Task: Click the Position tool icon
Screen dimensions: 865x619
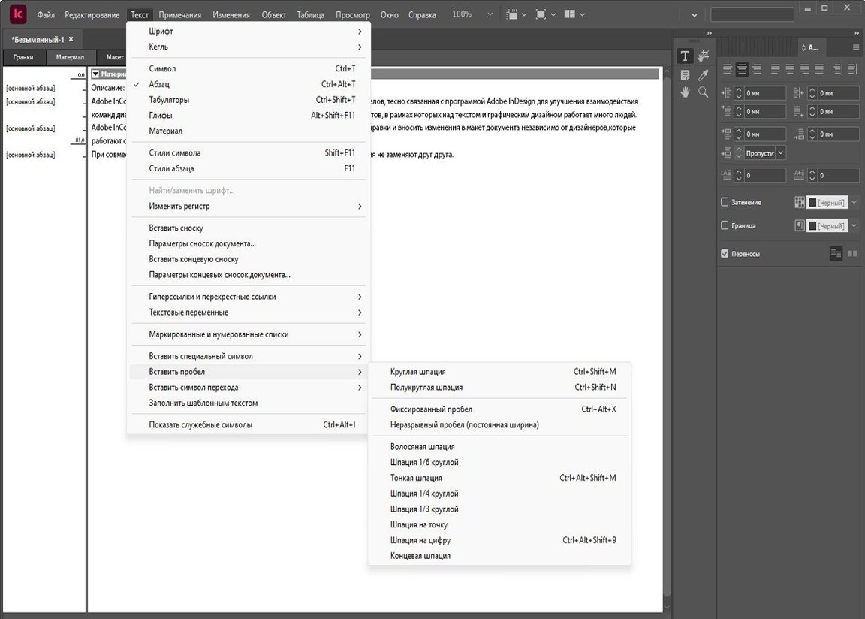Action: tap(704, 56)
